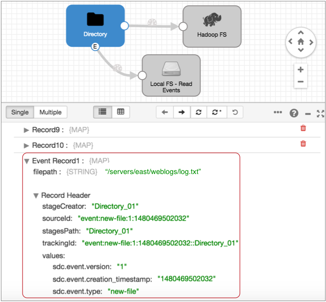Collapse the Record Header section
326x302 pixels.
(x=36, y=196)
